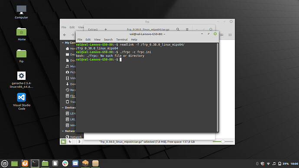This screenshot has height=168, width=299.
Task: Click the search icon in archive manager
Action: tap(178, 29)
